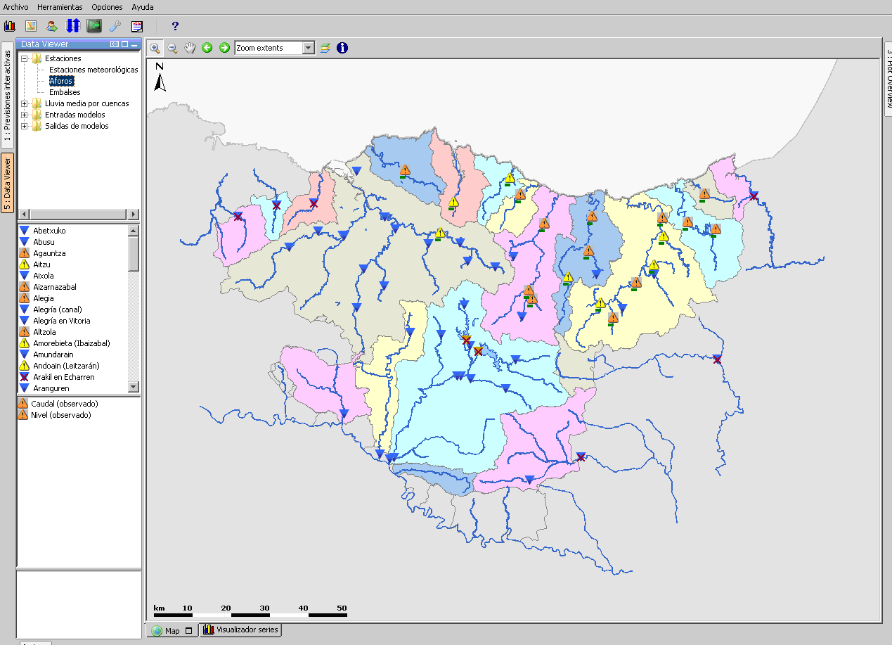Open the Previsiones interactivas side tab
892x645 pixels.
[7, 94]
